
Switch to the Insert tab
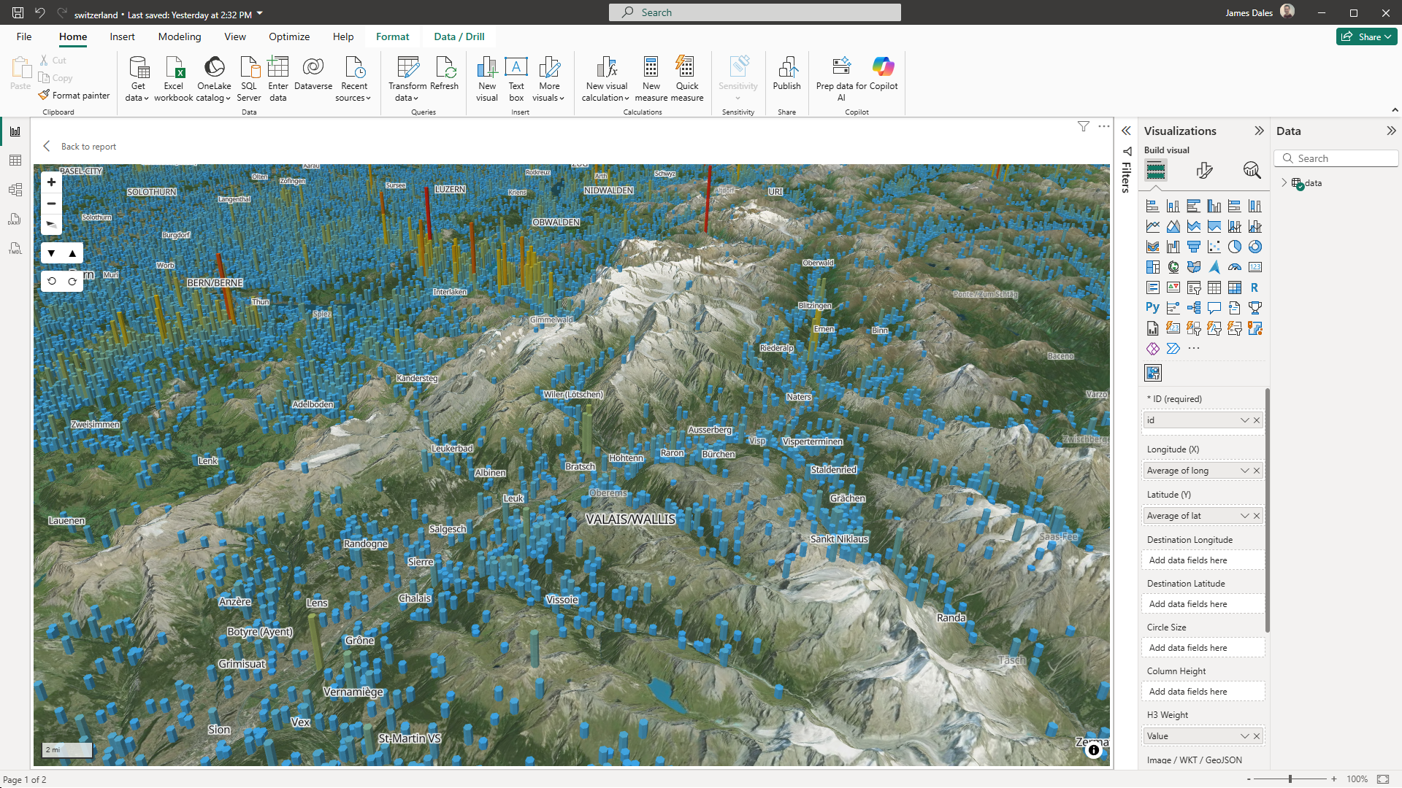click(x=122, y=36)
